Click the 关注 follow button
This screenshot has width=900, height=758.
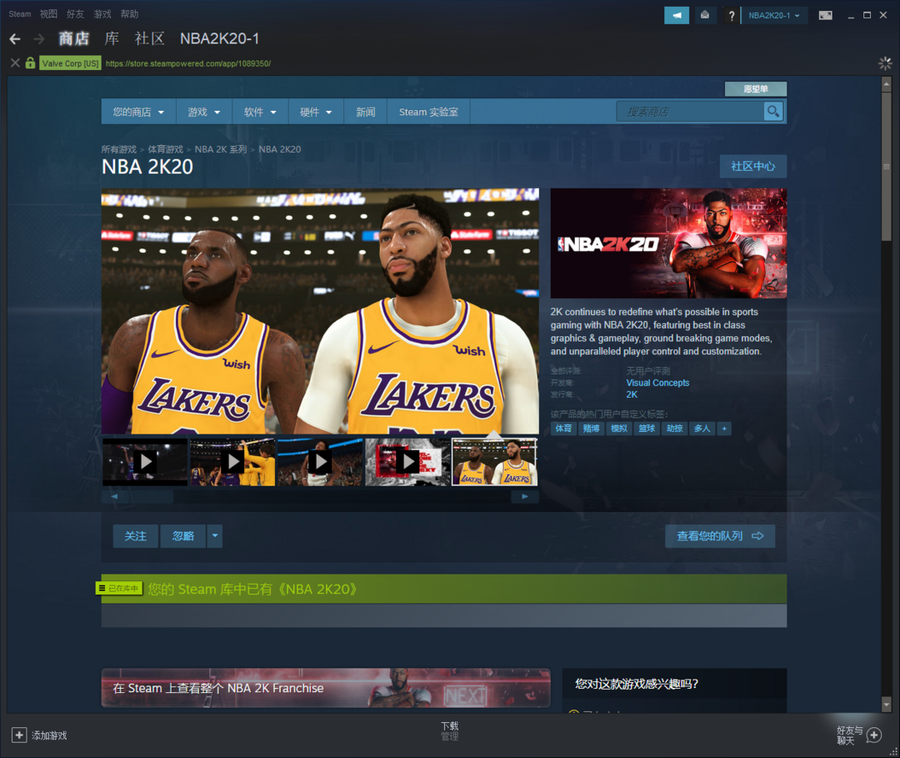(135, 536)
